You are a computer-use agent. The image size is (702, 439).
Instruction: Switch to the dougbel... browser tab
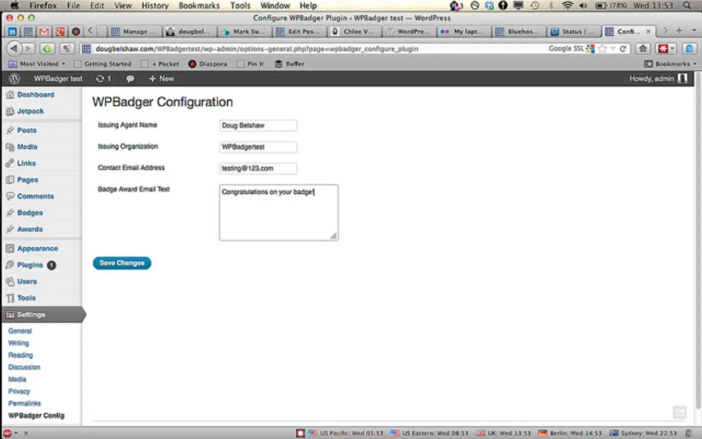coord(189,32)
